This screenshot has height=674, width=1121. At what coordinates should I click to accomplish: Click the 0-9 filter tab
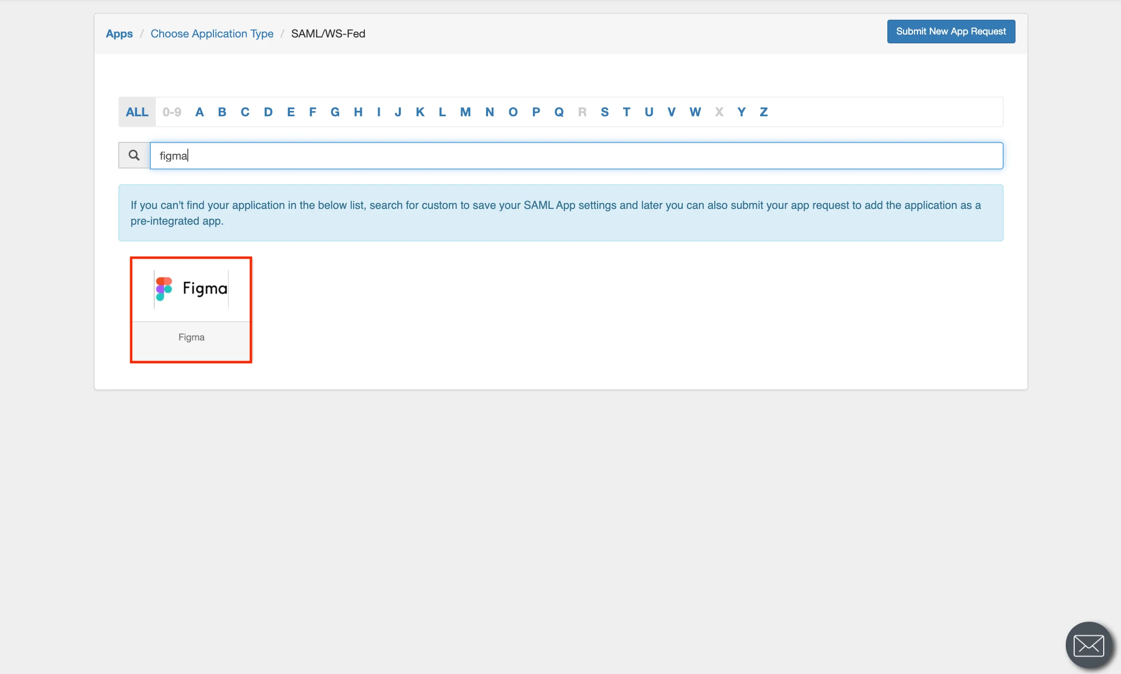tap(171, 111)
